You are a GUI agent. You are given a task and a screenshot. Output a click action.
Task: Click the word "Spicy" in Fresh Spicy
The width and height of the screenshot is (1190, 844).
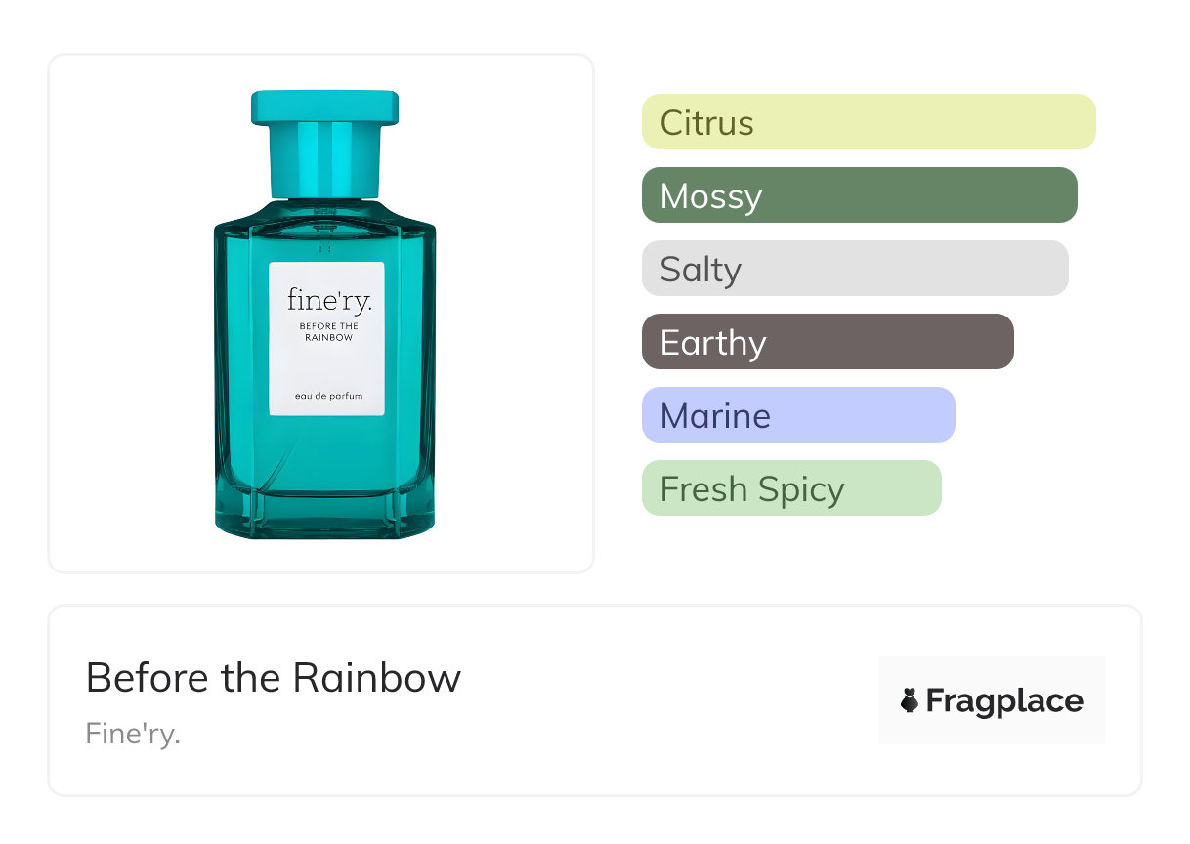(x=805, y=488)
